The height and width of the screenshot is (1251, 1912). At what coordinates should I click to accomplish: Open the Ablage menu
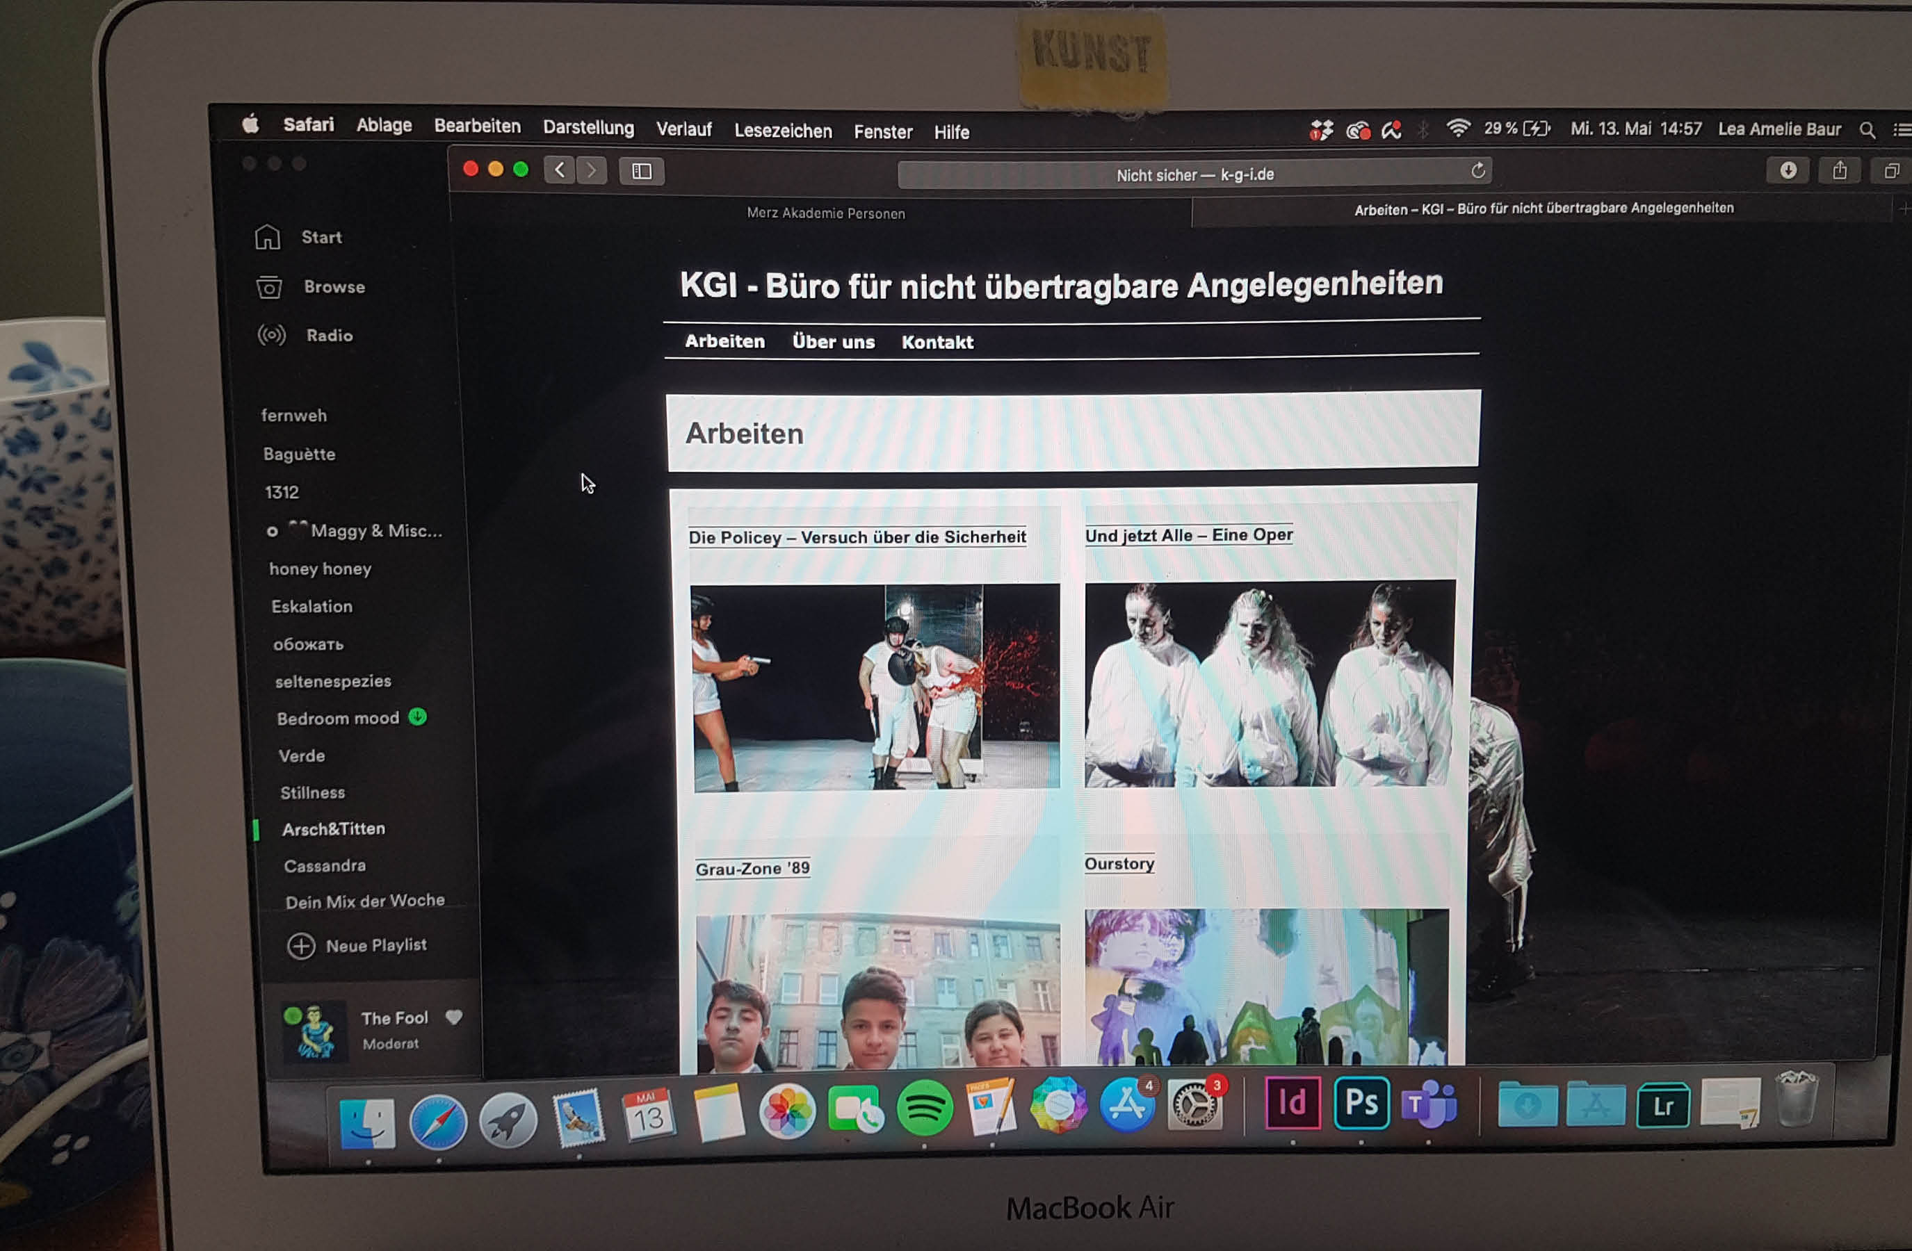click(x=384, y=125)
